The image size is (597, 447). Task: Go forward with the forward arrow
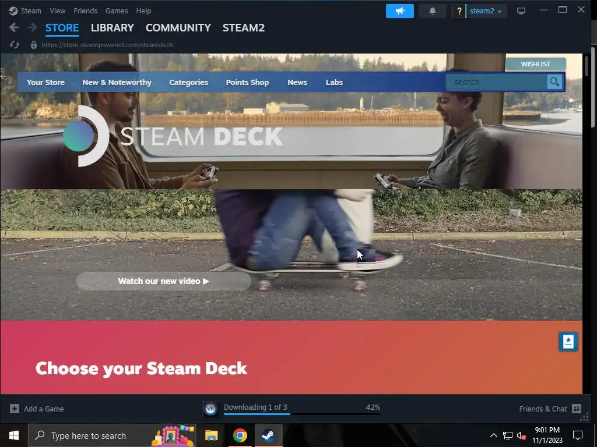pyautogui.click(x=33, y=27)
